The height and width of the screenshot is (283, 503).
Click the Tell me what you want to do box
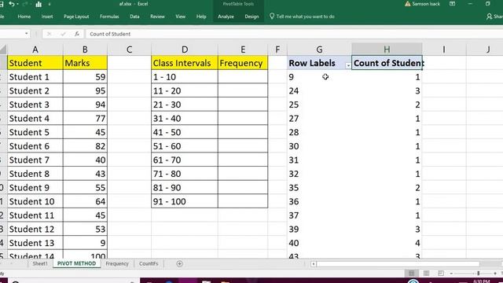[x=305, y=17]
